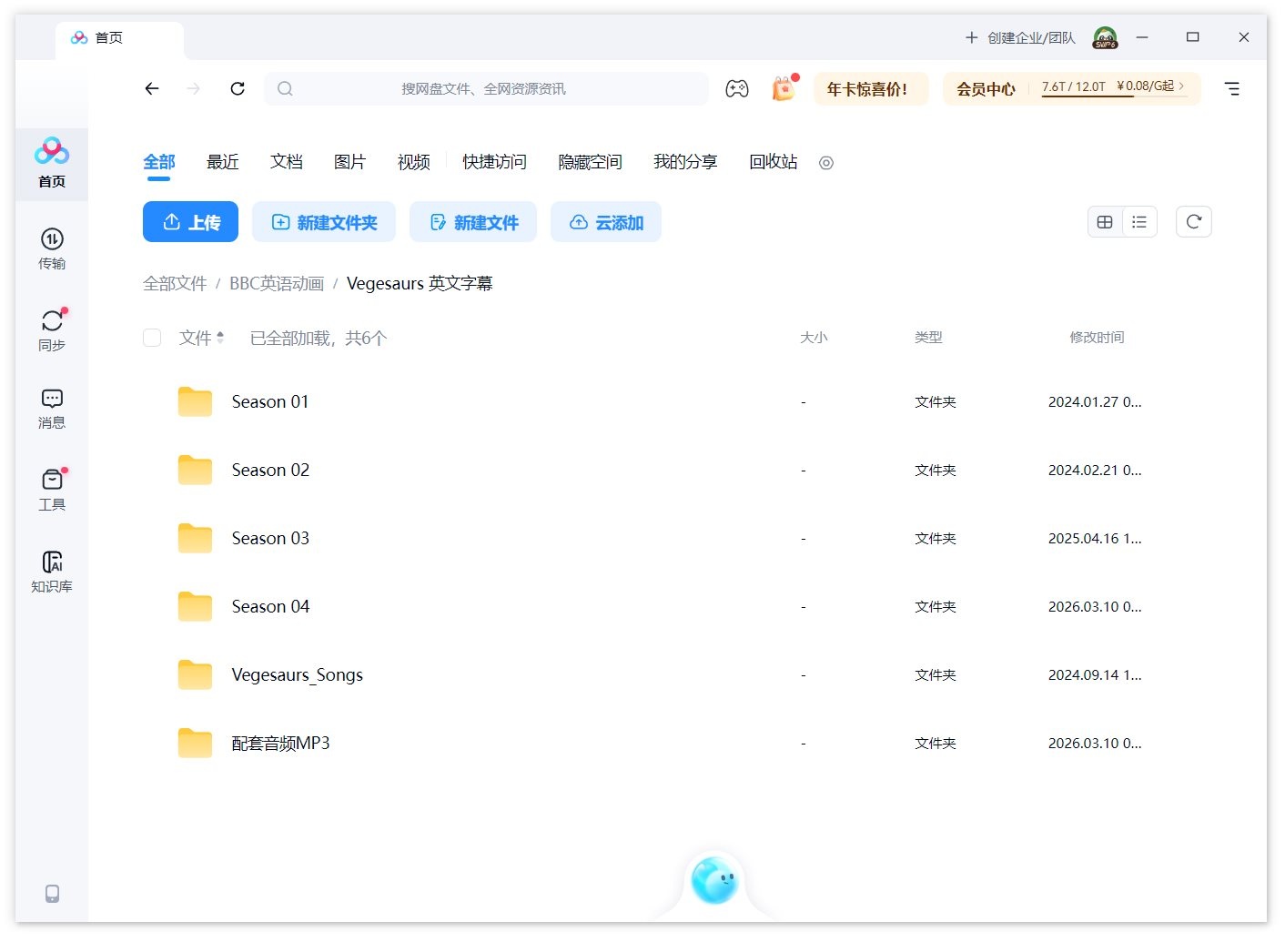
Task: Switch to list view layout
Action: click(1139, 221)
